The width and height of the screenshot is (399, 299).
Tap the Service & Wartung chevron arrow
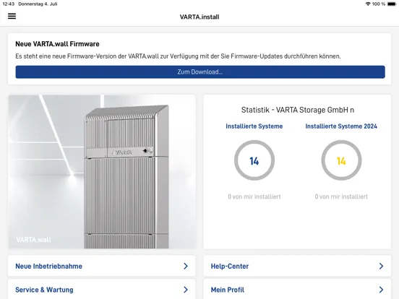pyautogui.click(x=186, y=290)
